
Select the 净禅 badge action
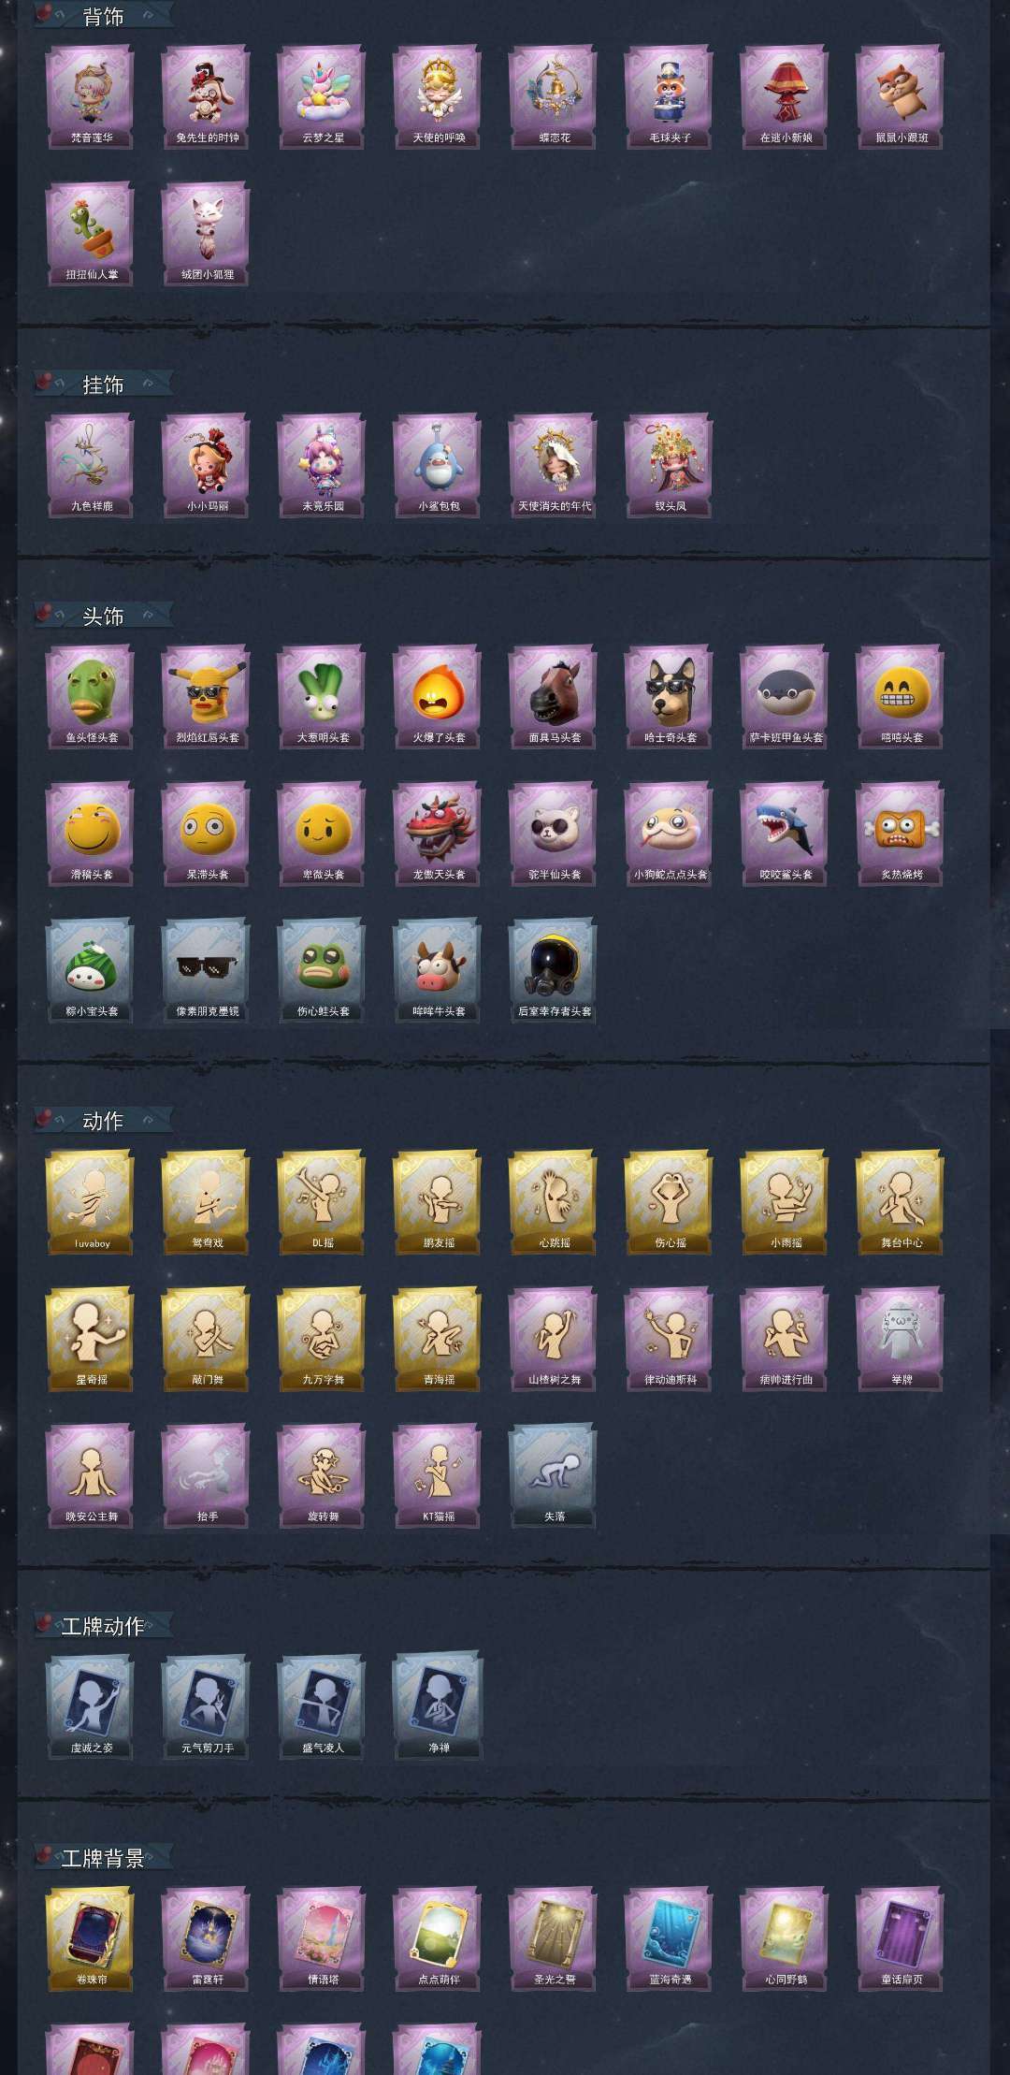pos(438,1706)
